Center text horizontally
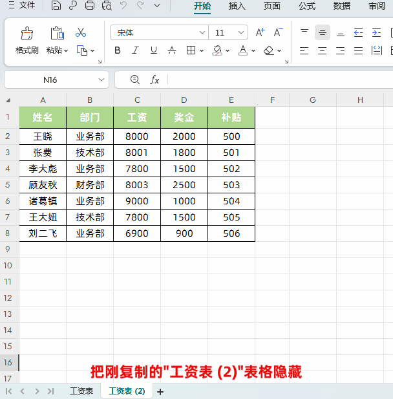 pyautogui.click(x=323, y=50)
